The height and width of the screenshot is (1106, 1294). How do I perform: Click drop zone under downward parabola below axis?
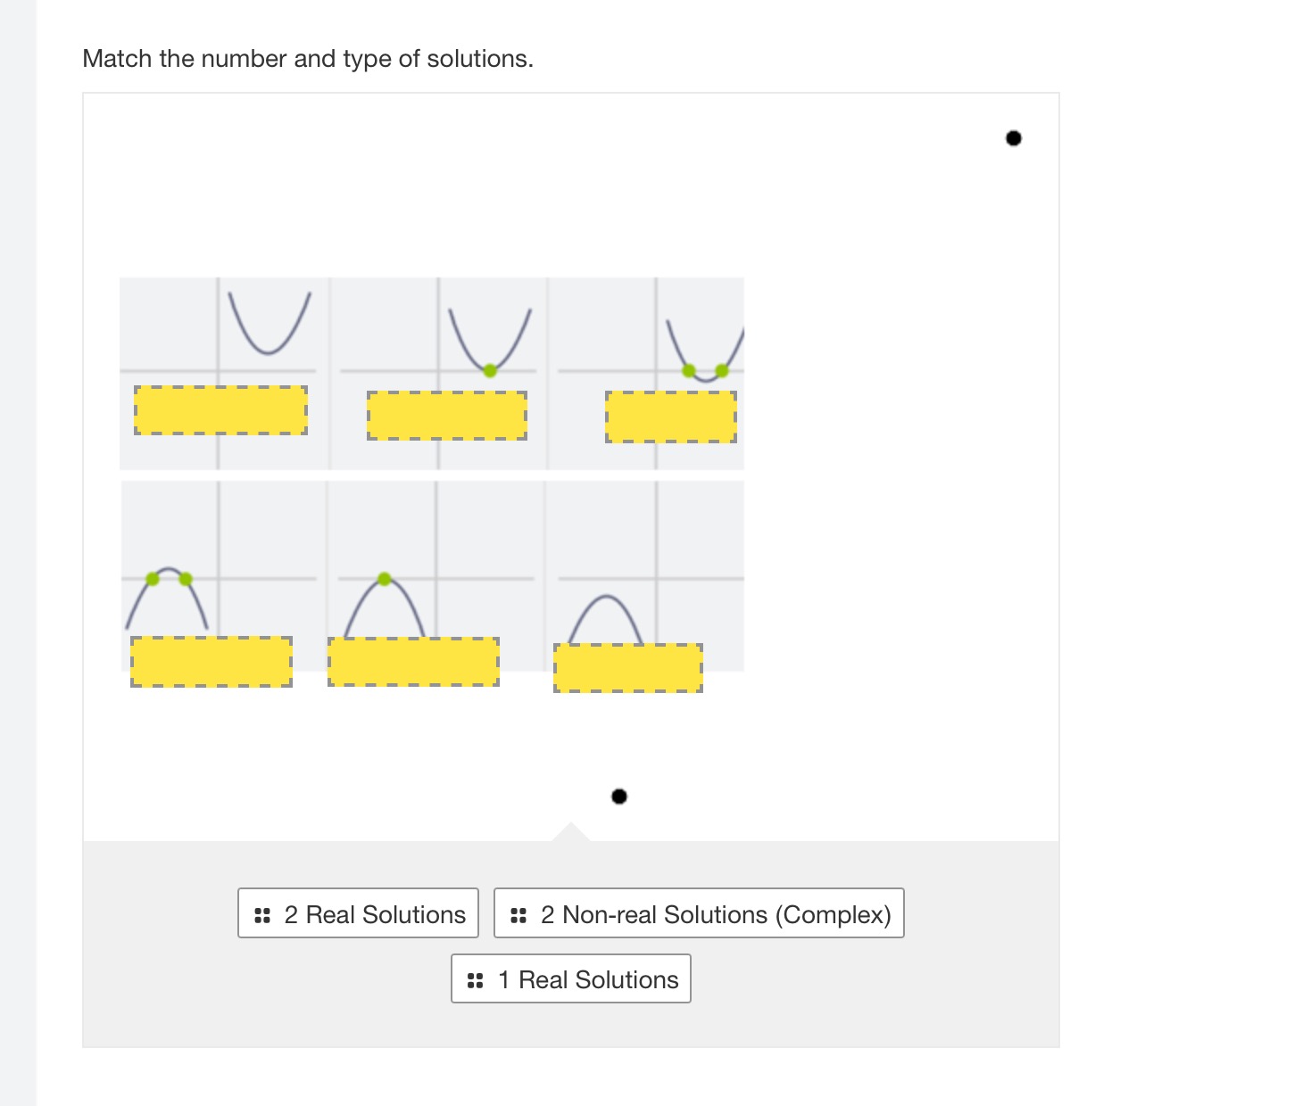[x=628, y=668]
